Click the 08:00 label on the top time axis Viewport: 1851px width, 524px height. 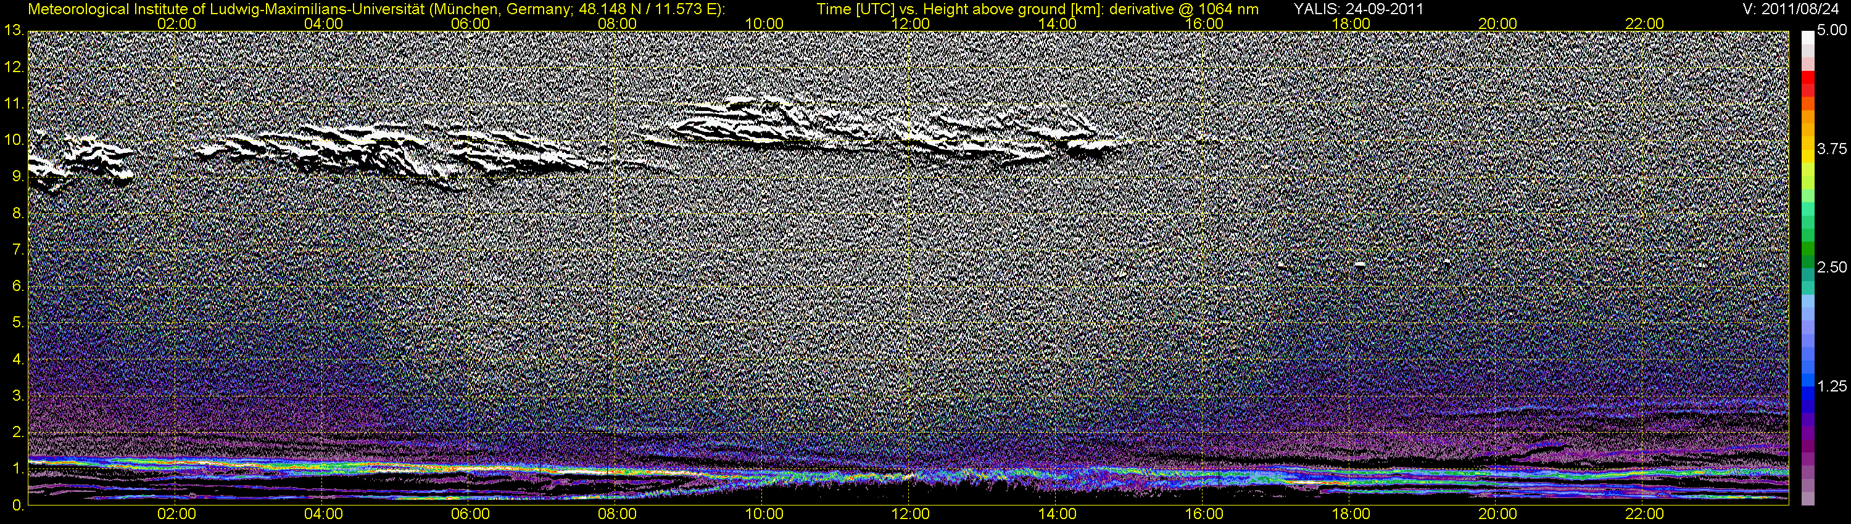617,23
